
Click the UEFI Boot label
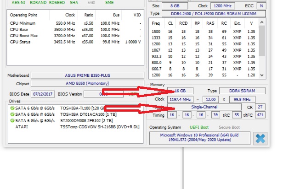click(199, 127)
